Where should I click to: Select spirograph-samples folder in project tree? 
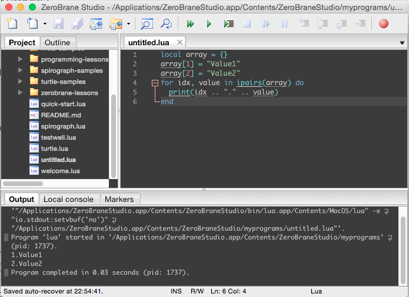(x=72, y=70)
